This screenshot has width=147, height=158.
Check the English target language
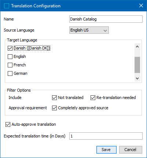pyautogui.click(x=10, y=56)
